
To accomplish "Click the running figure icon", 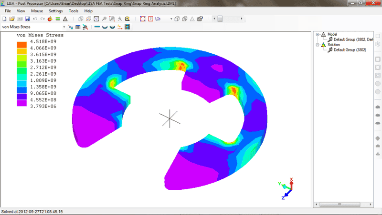I will (x=120, y=19).
